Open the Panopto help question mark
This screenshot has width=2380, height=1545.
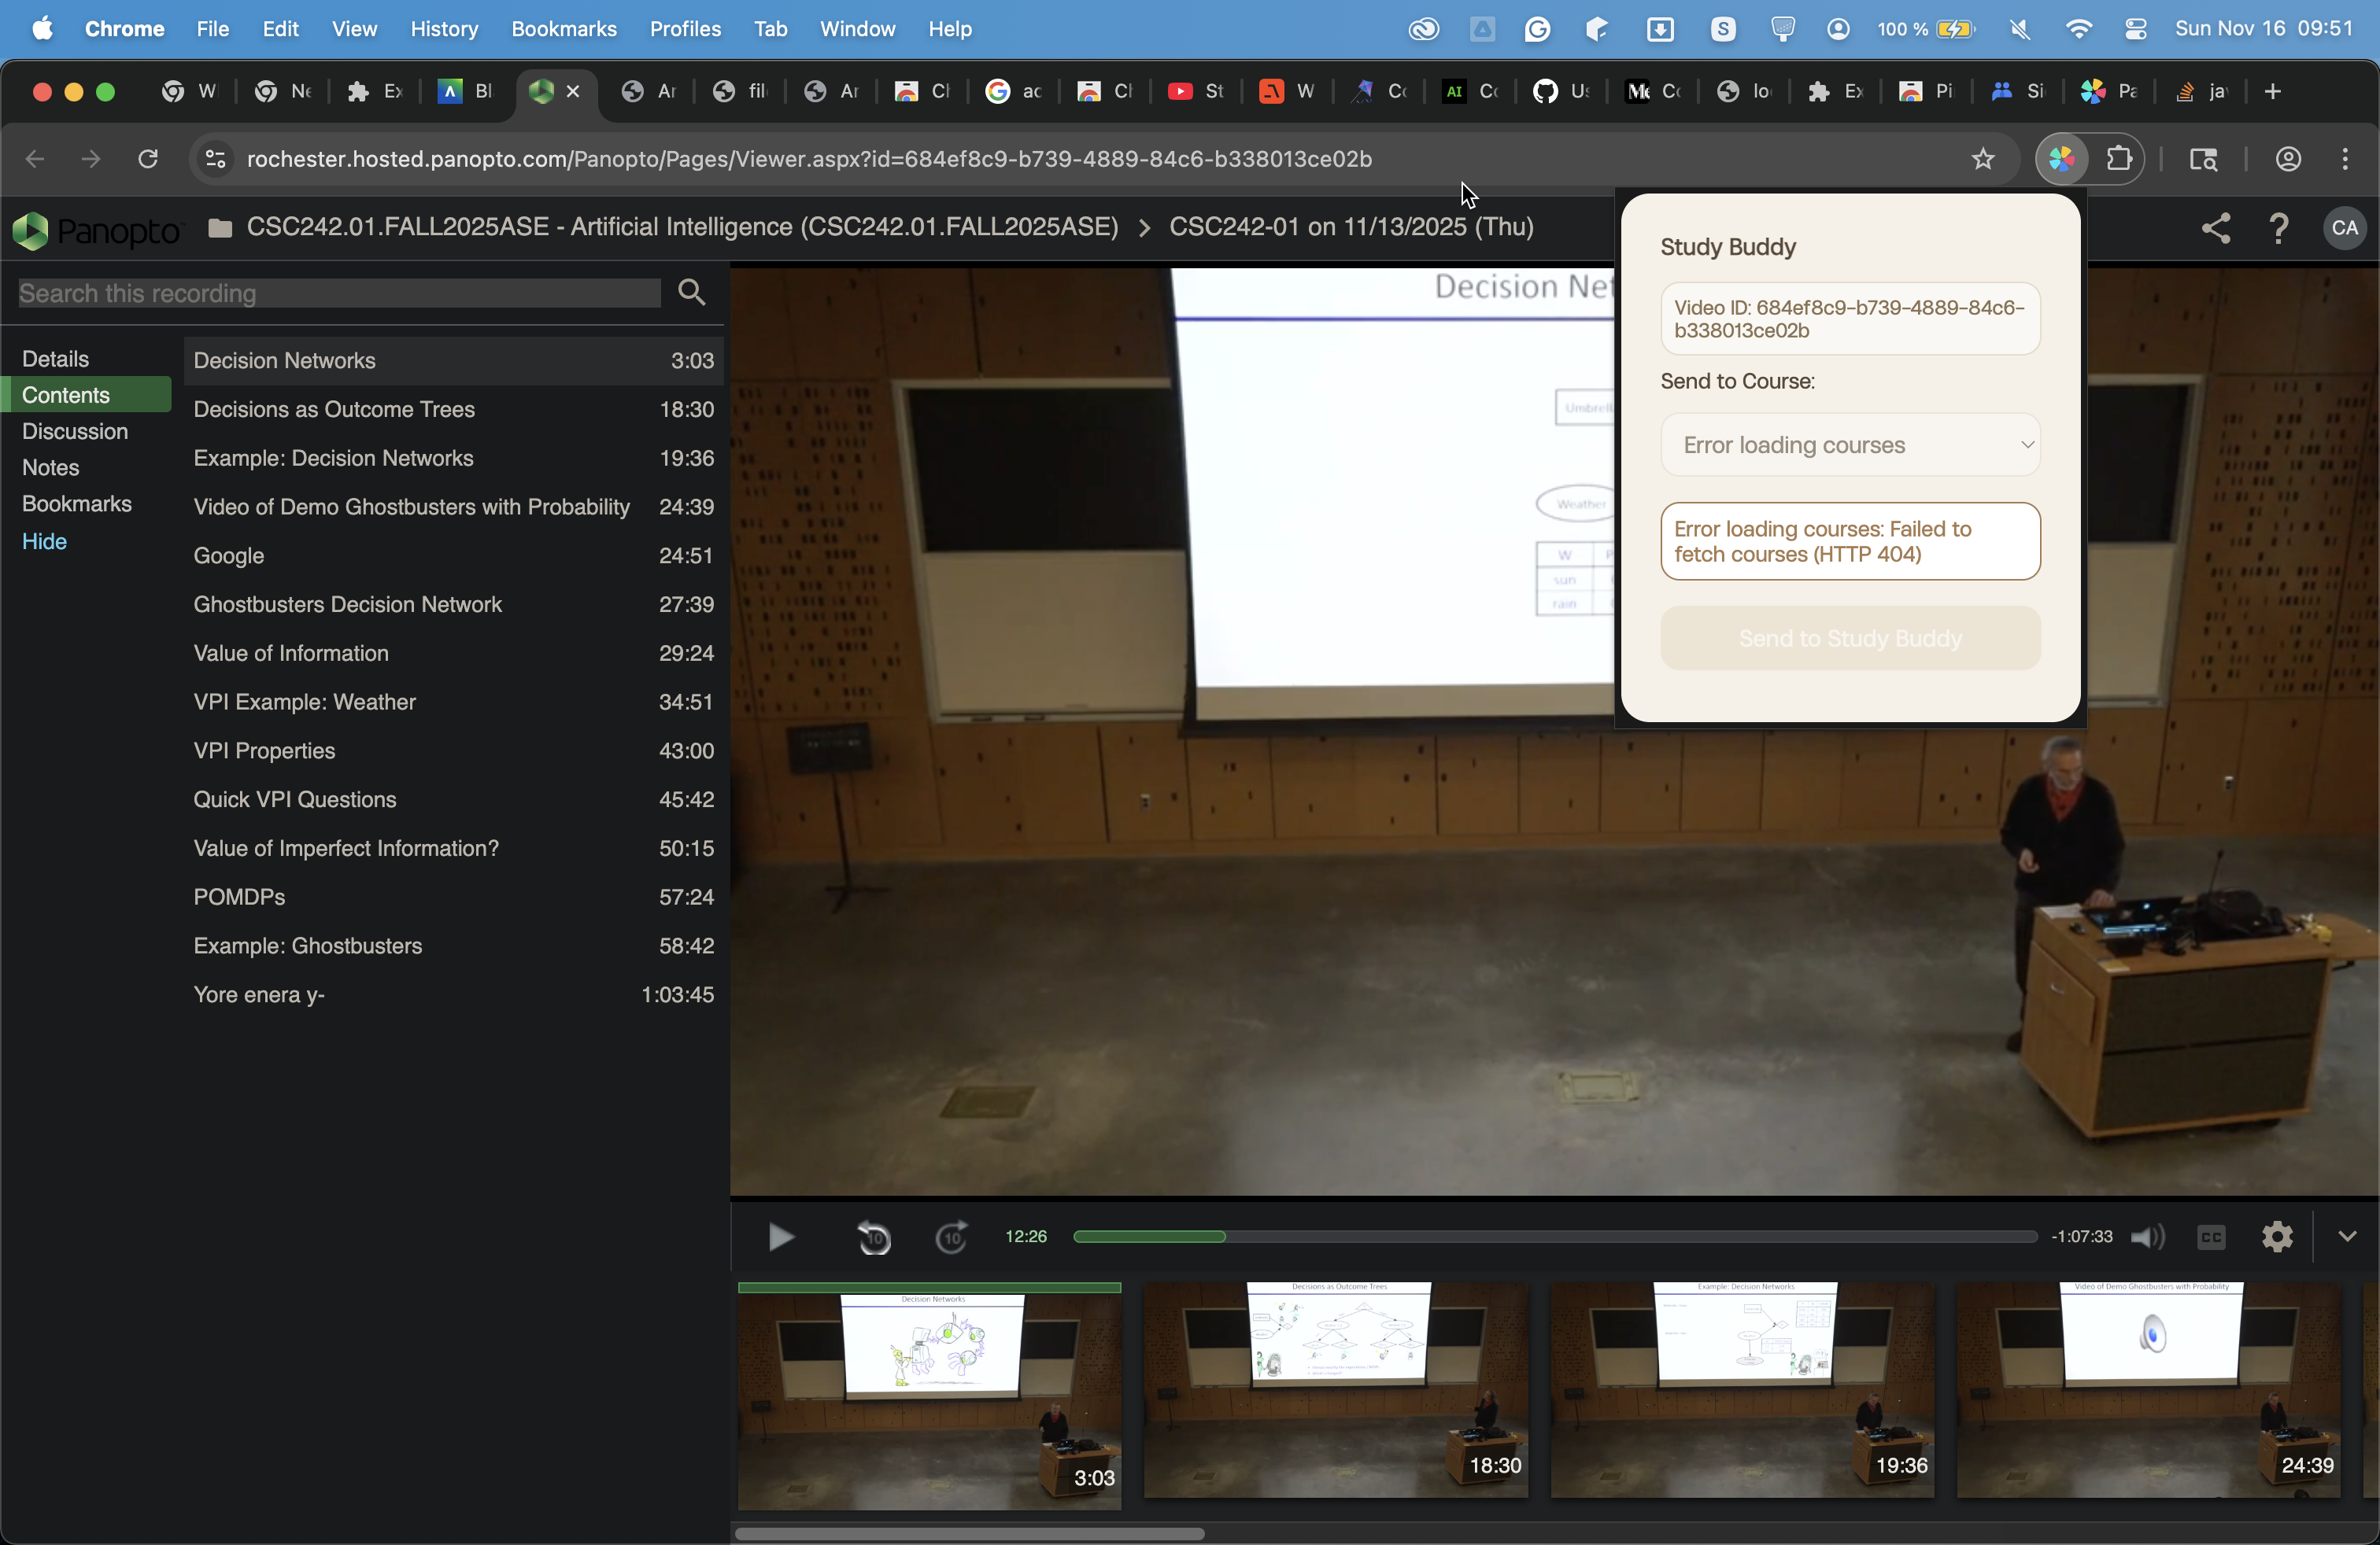2279,228
